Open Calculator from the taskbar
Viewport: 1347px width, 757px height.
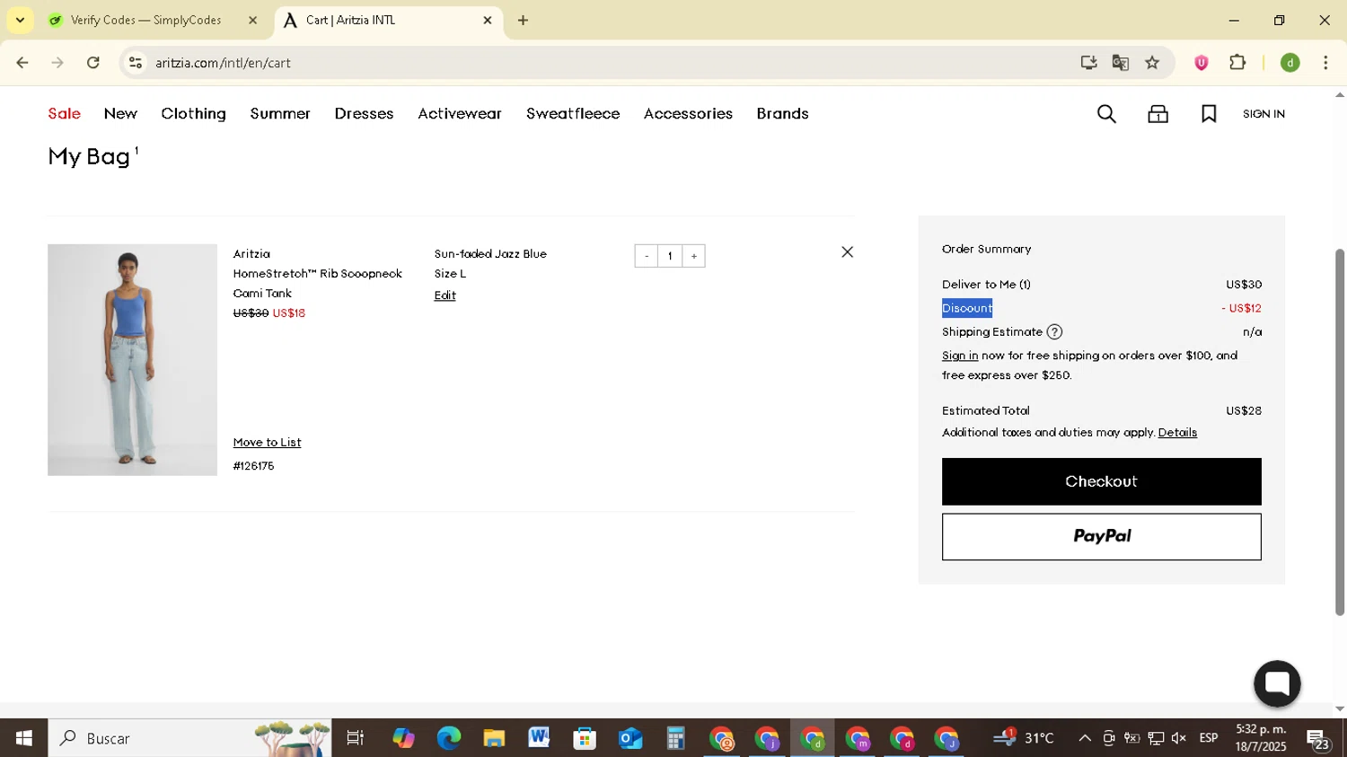pos(675,738)
